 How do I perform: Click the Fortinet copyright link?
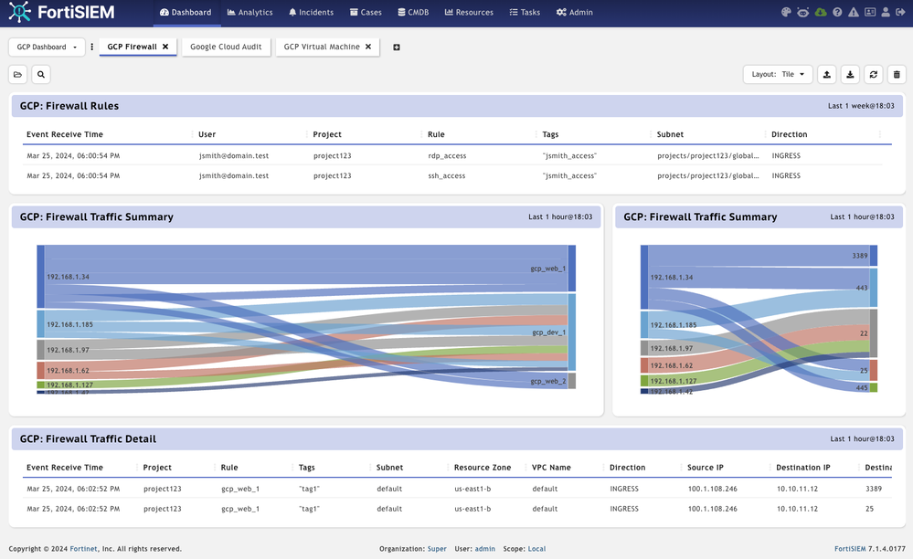click(x=84, y=549)
